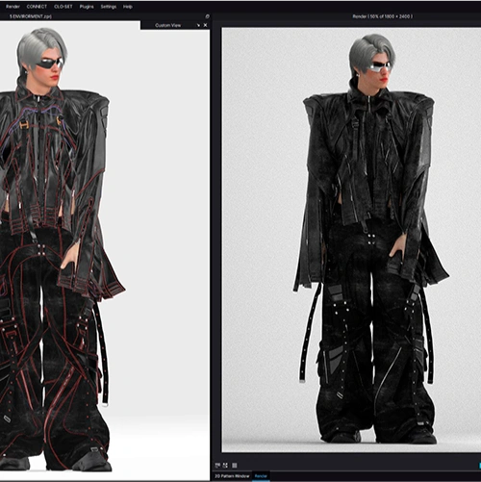The image size is (481, 482).
Task: Open the Plugins menu
Action: tap(87, 7)
